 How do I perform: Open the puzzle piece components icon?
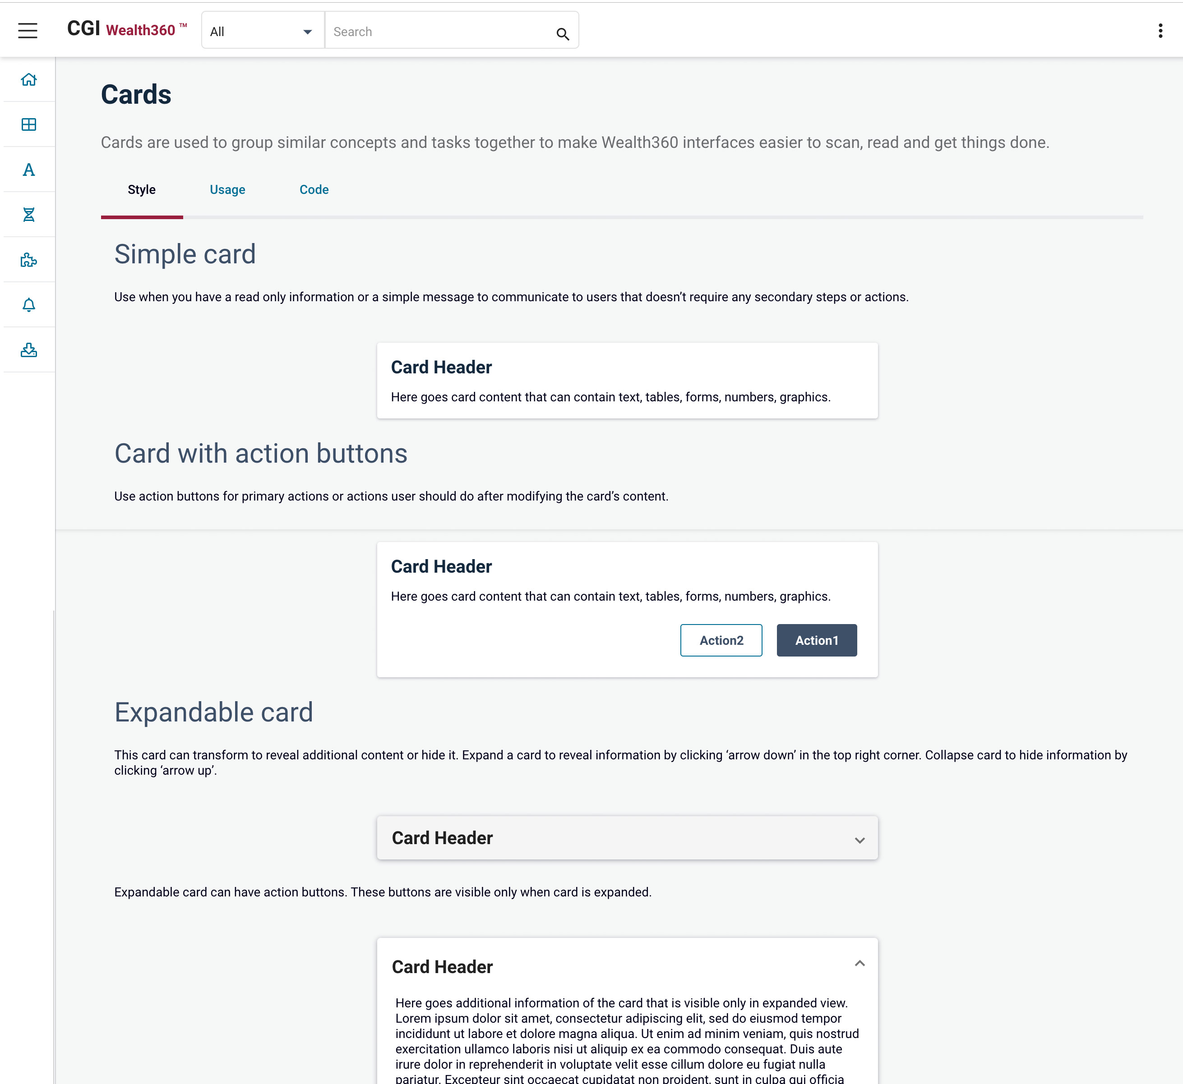tap(29, 260)
